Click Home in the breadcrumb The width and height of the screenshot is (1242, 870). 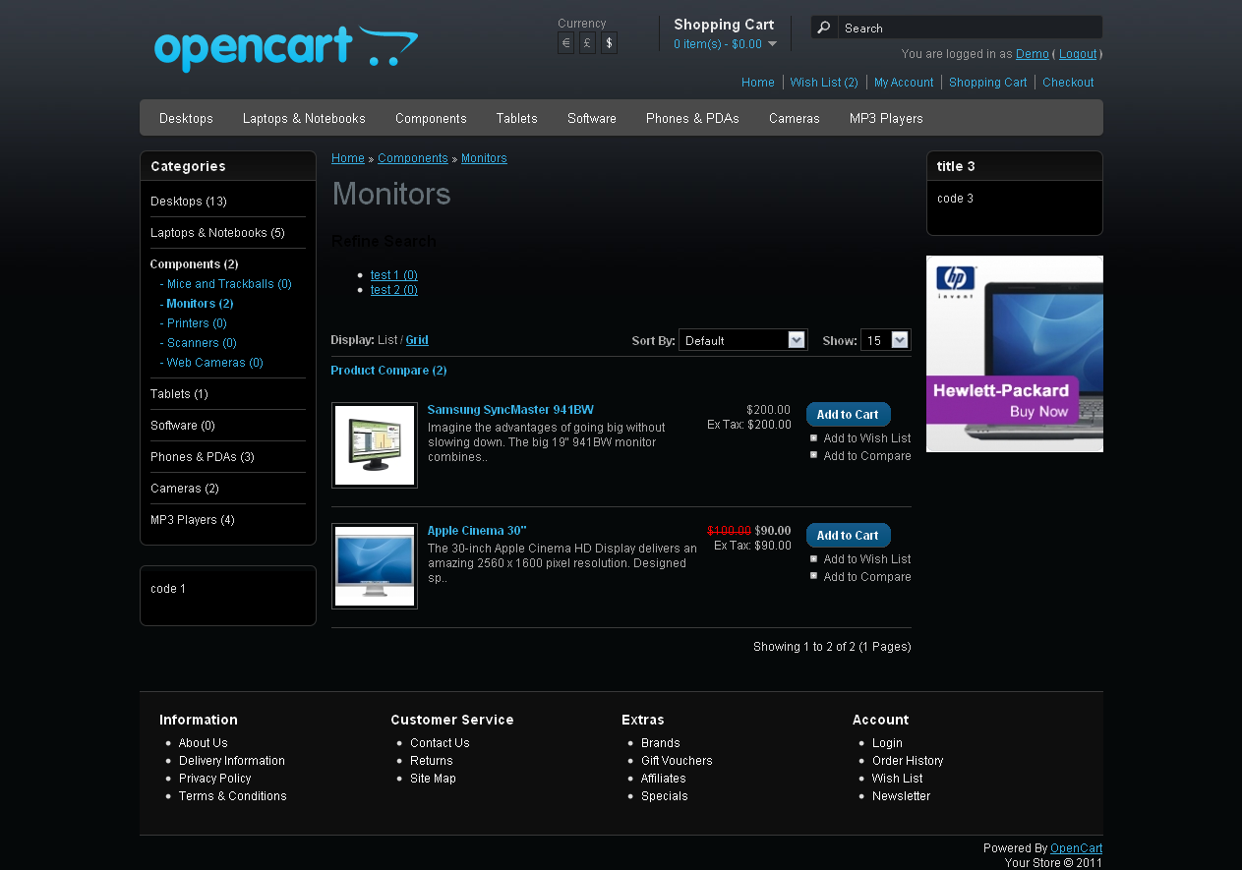tap(348, 158)
